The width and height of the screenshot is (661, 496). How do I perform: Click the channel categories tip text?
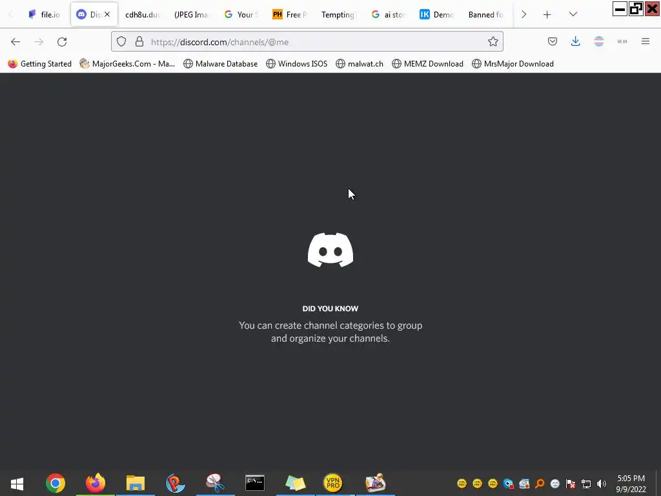point(330,332)
